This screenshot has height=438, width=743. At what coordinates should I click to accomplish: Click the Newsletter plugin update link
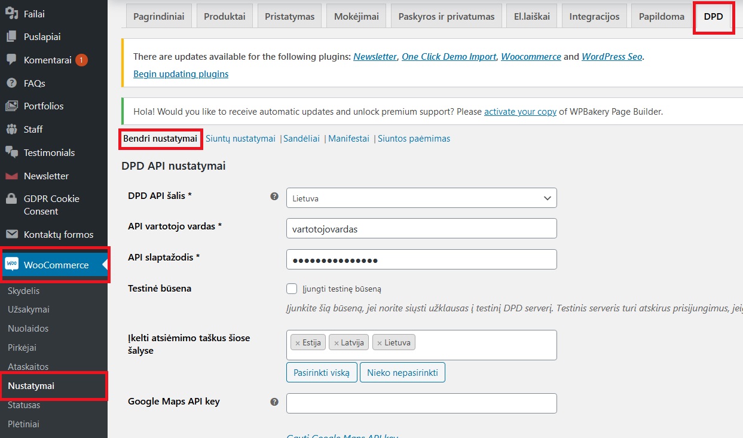(x=375, y=57)
